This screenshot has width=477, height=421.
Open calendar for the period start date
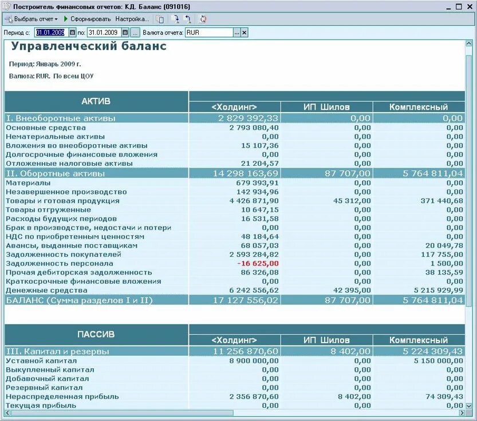coord(72,33)
